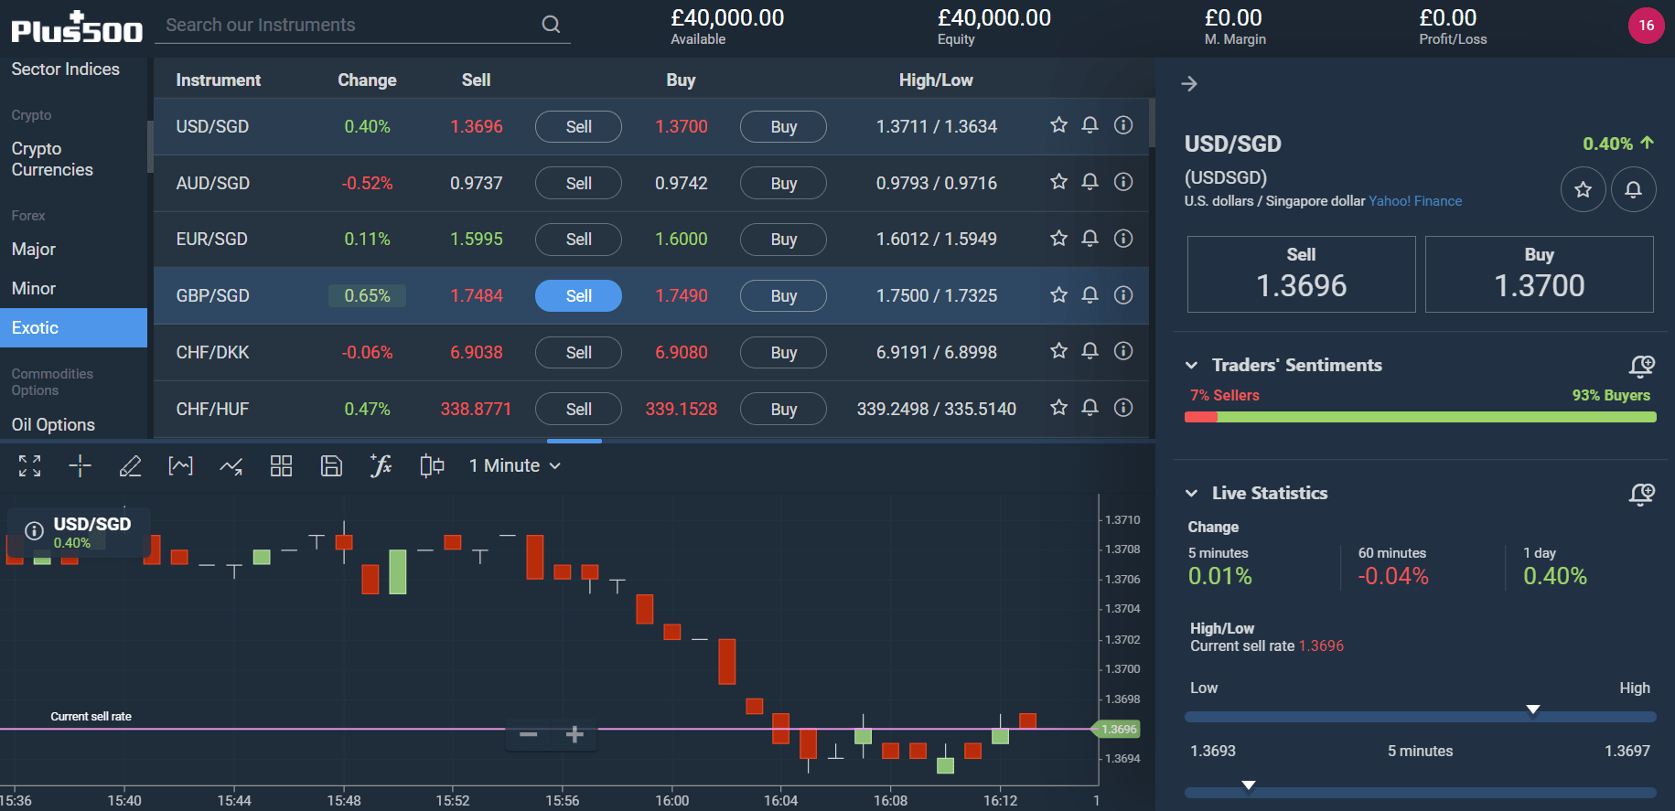Image resolution: width=1675 pixels, height=811 pixels.
Task: Click the High/Low column header
Action: pyautogui.click(x=936, y=80)
